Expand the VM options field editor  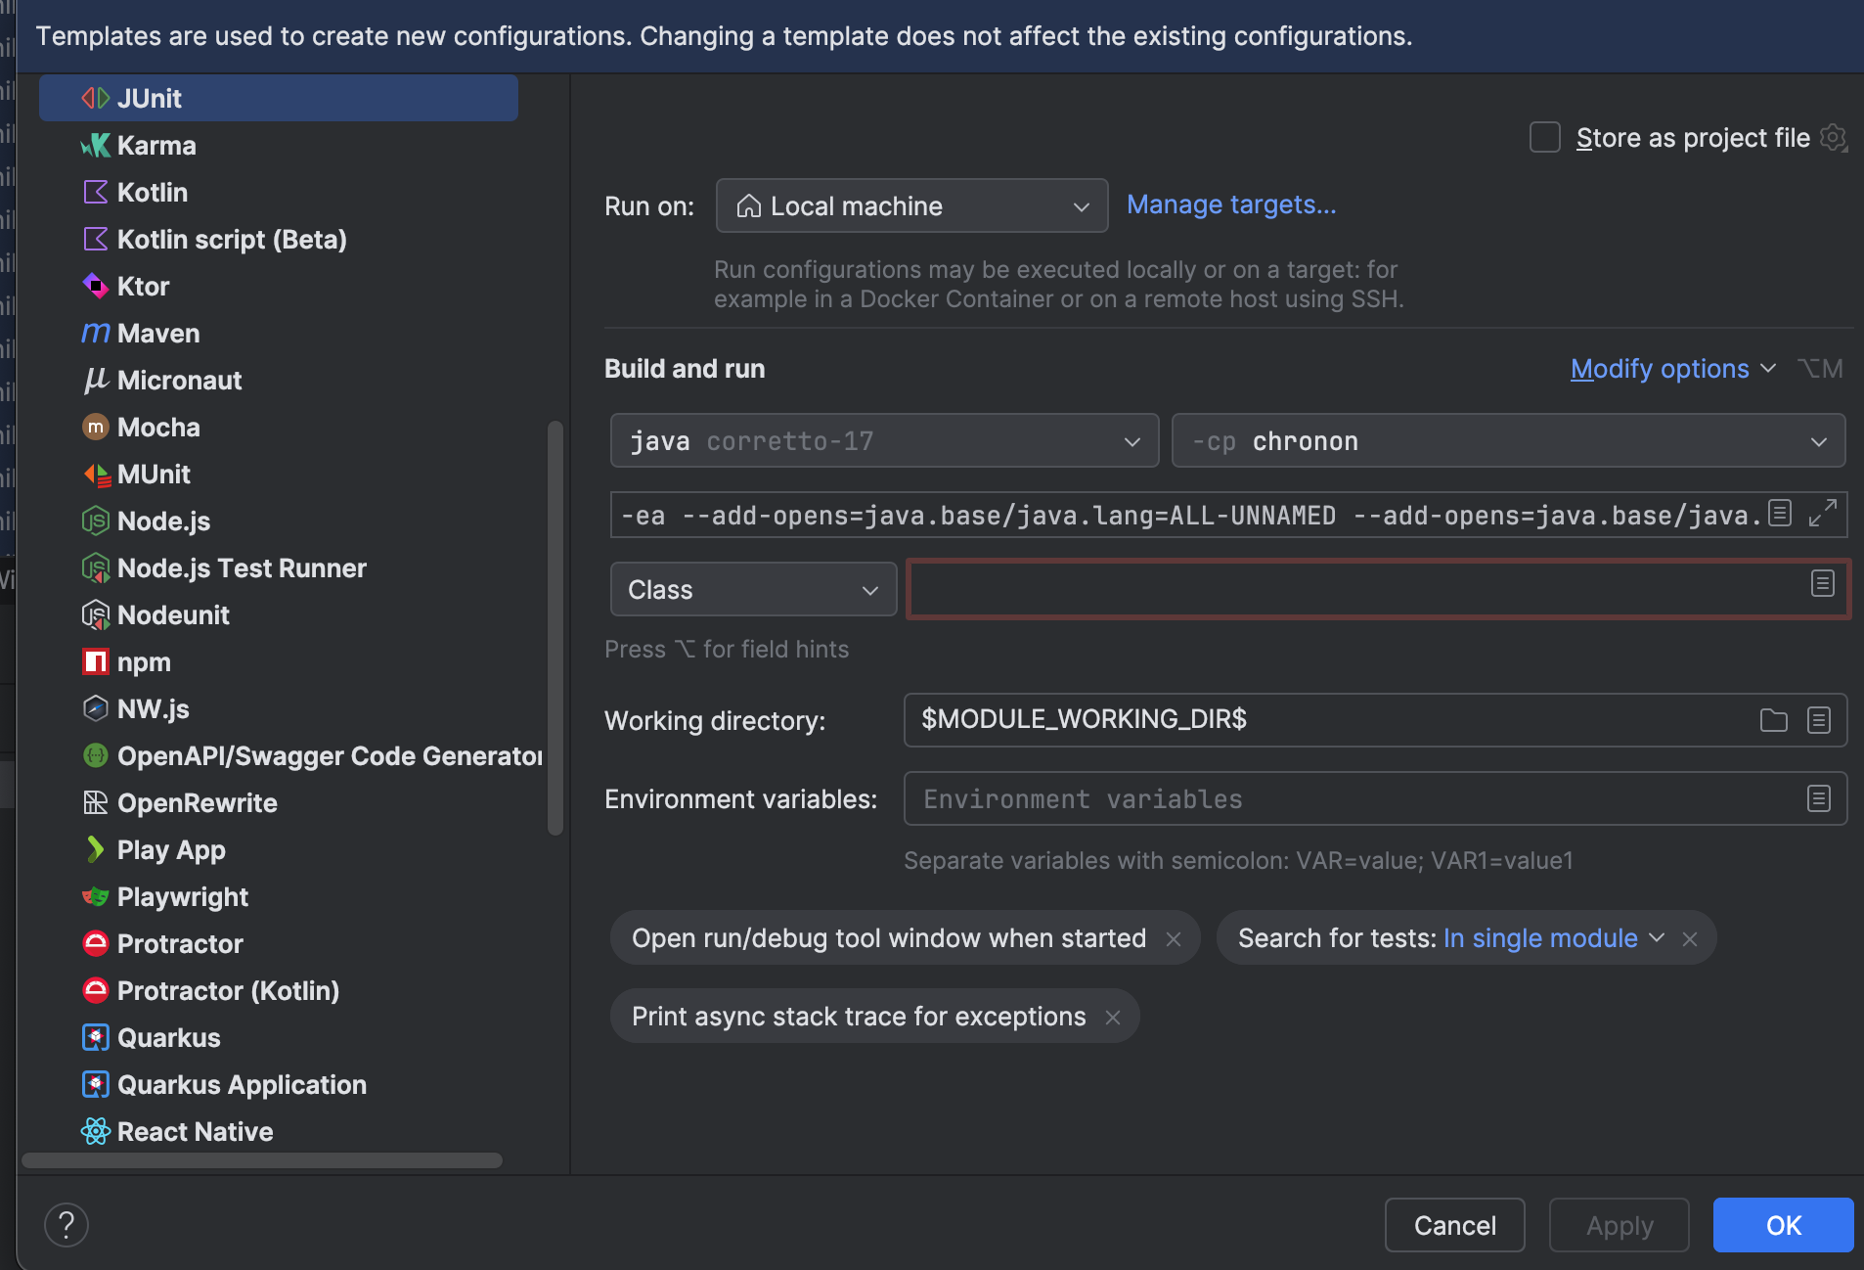pos(1822,513)
